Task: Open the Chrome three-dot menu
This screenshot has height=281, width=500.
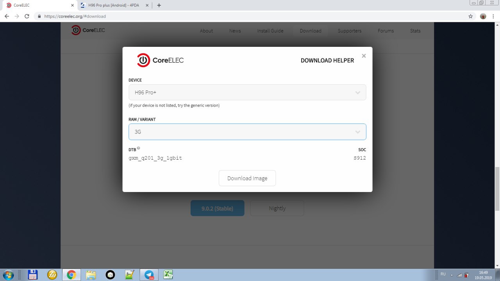Action: point(494,16)
